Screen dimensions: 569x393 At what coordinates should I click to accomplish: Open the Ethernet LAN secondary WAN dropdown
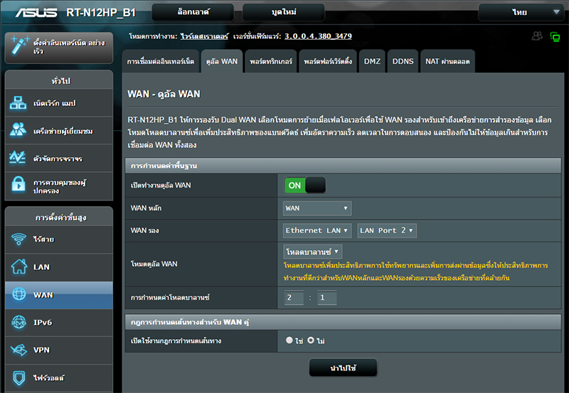[317, 230]
